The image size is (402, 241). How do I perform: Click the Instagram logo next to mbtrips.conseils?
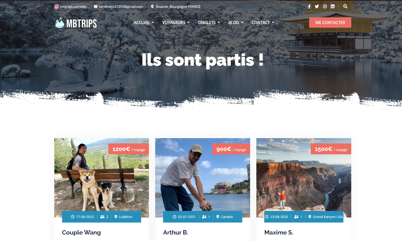coord(57,6)
